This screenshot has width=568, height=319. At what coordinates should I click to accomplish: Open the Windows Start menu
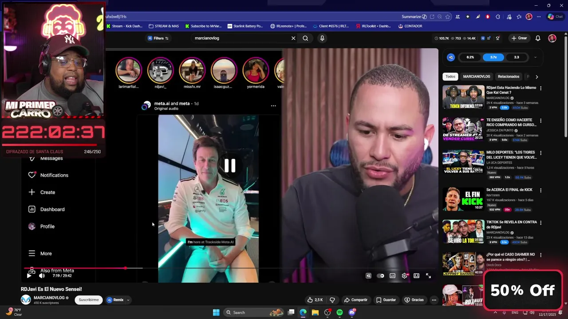[x=216, y=312]
